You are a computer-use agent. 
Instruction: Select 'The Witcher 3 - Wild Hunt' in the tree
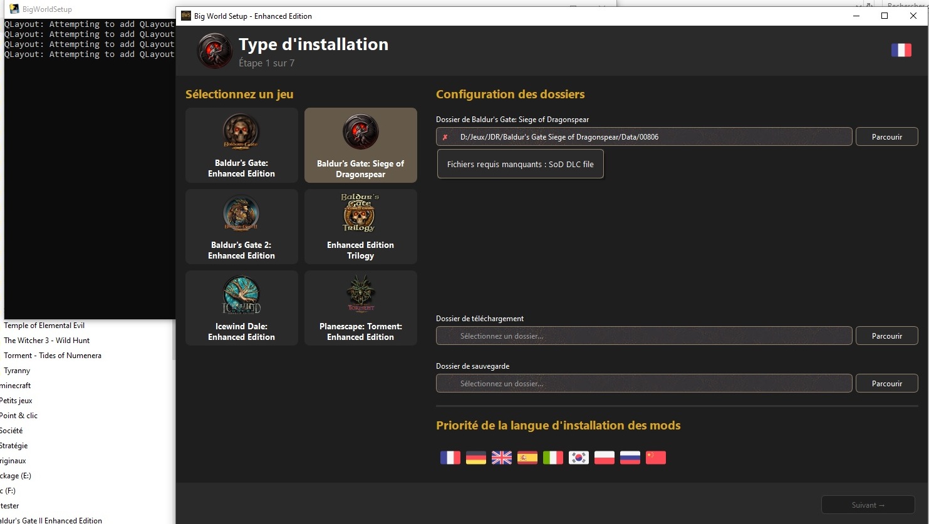(x=47, y=341)
